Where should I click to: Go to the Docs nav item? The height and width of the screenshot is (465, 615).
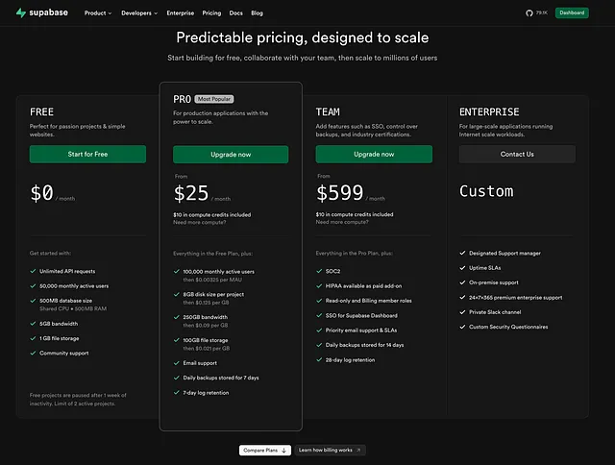click(236, 13)
